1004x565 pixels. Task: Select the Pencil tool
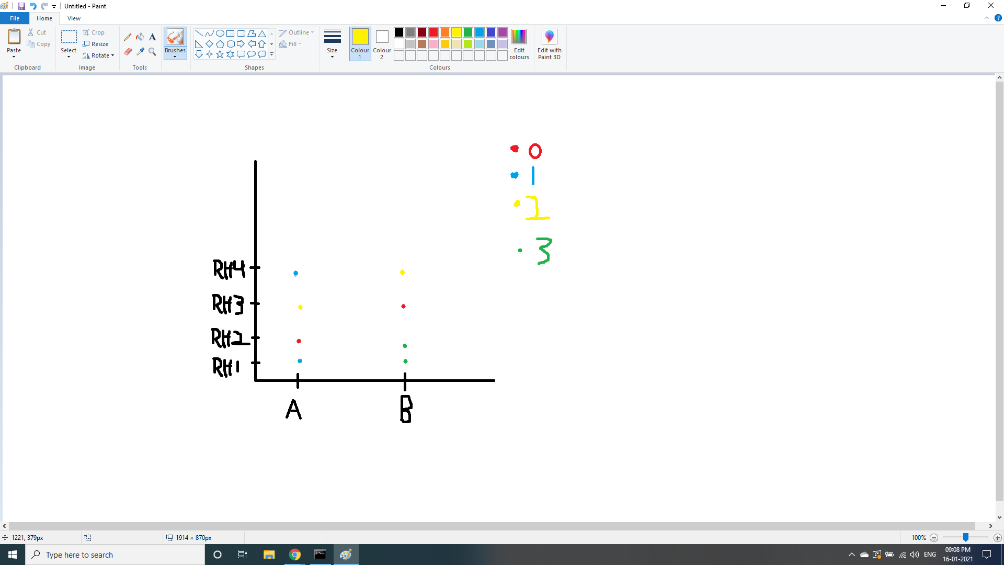click(128, 37)
